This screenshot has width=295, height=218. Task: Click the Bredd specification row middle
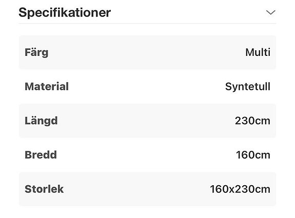148,155
